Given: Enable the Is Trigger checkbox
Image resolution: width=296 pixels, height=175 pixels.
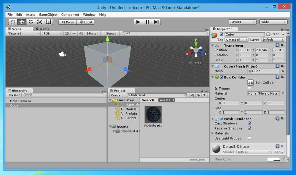Looking at the screenshot, I should pyautogui.click(x=249, y=88).
